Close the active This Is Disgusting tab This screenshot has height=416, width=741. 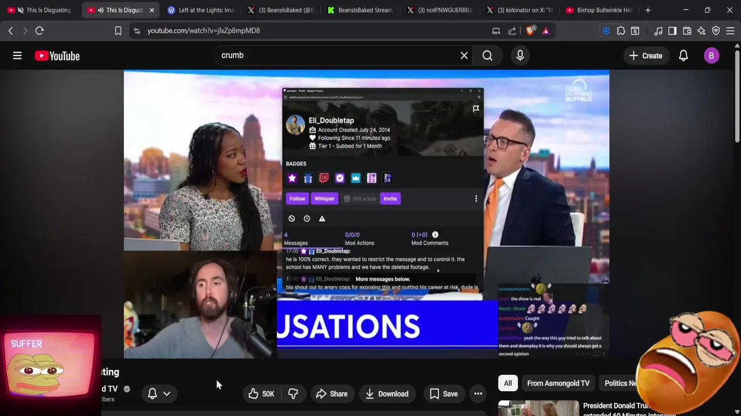[x=152, y=10]
